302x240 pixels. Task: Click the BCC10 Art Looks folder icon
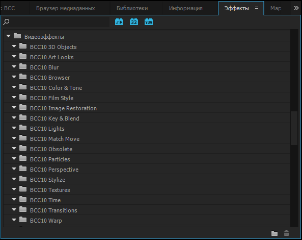coord(23,56)
